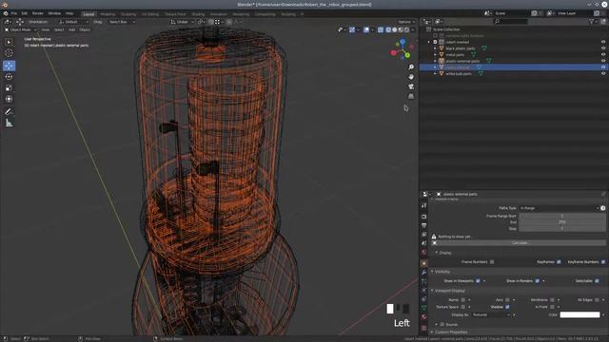This screenshot has width=609, height=342.
Task: Switch to rendered viewport shading
Action: pos(407,29)
